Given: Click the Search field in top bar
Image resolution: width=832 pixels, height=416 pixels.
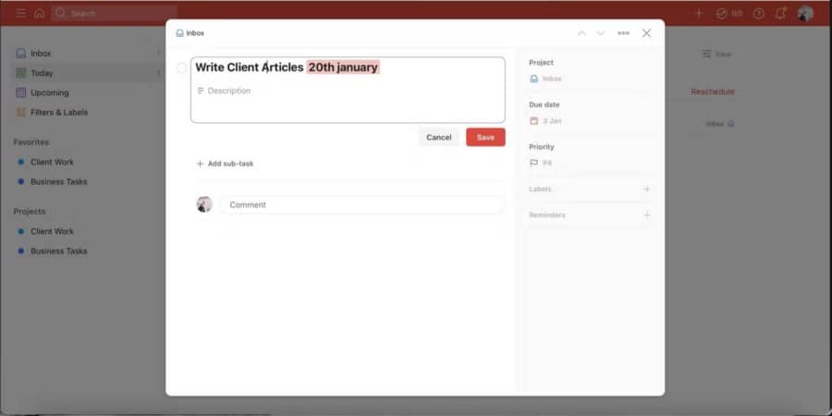Looking at the screenshot, I should 115,13.
